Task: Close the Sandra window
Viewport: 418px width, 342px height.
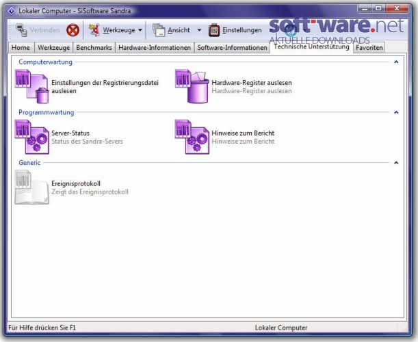Action: (397, 9)
